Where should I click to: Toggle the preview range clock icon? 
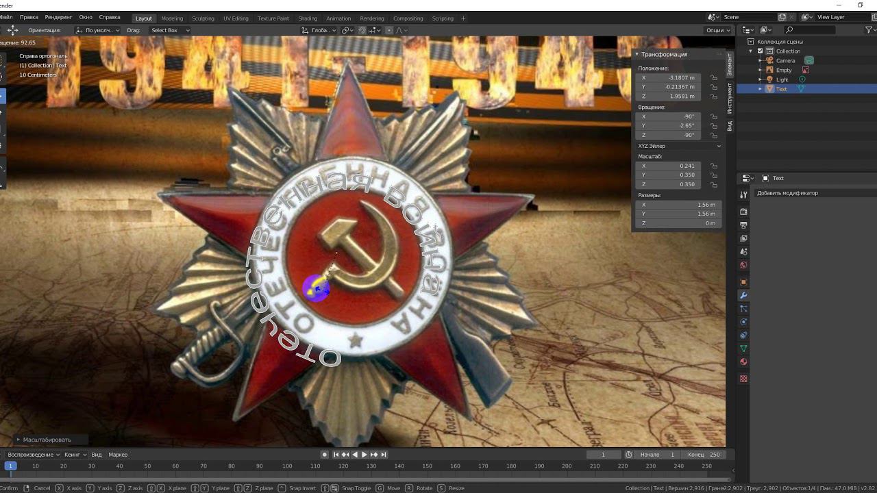[629, 455]
